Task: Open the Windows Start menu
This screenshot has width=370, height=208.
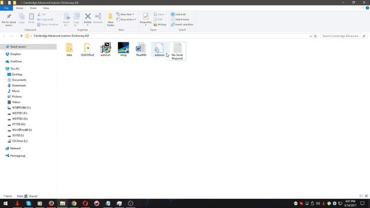Action: point(5,203)
